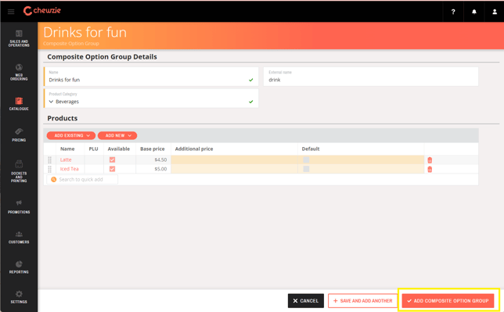The image size is (504, 312).
Task: Open the Latte product link
Action: (66, 160)
